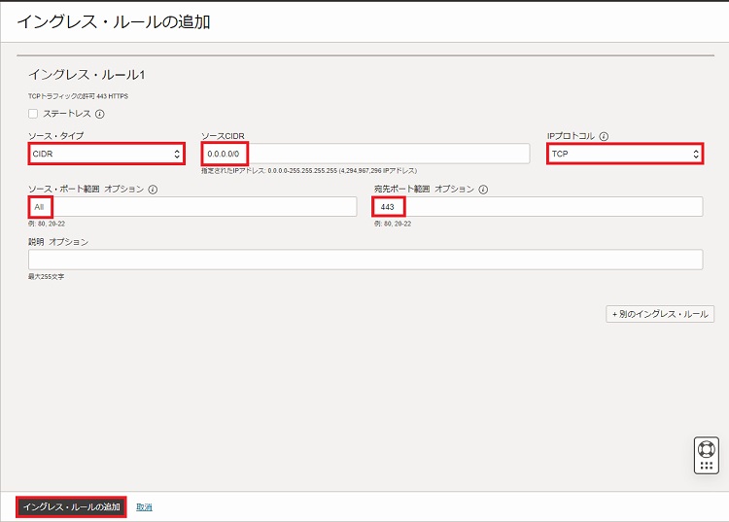Screen dimensions: 729x522
Task: Click the up-down arrows on ソース・タイプ select
Action: click(x=176, y=154)
